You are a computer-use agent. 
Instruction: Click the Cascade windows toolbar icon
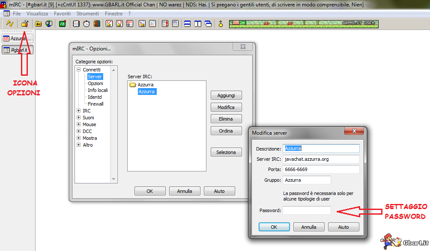coord(208,24)
